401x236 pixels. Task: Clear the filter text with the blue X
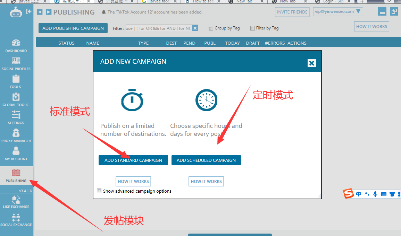(194, 28)
